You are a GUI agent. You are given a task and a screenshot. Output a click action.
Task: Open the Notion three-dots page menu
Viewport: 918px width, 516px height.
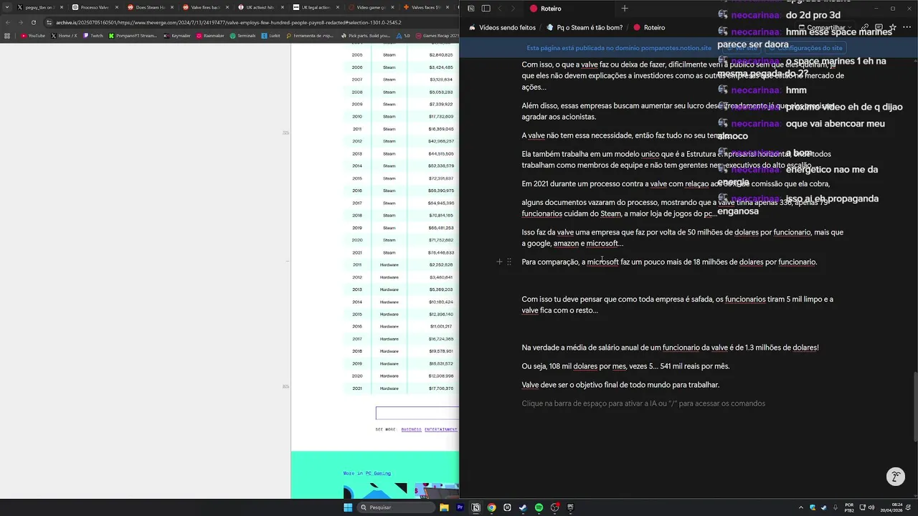tap(906, 28)
